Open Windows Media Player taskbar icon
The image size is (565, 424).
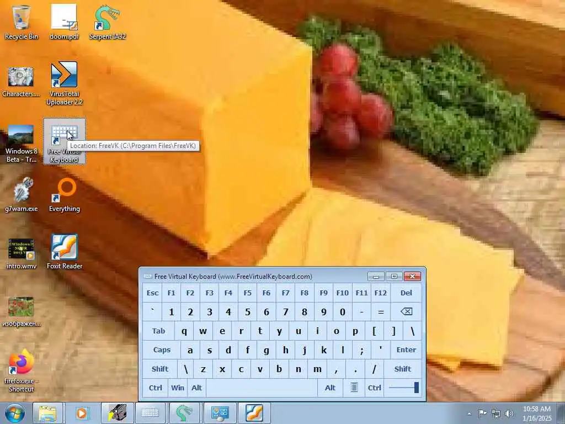click(82, 413)
